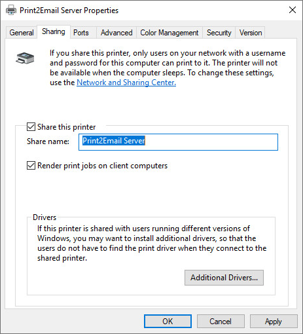Close the Print2Email Server Properties dialog
303x334 pixels.
pos(293,10)
